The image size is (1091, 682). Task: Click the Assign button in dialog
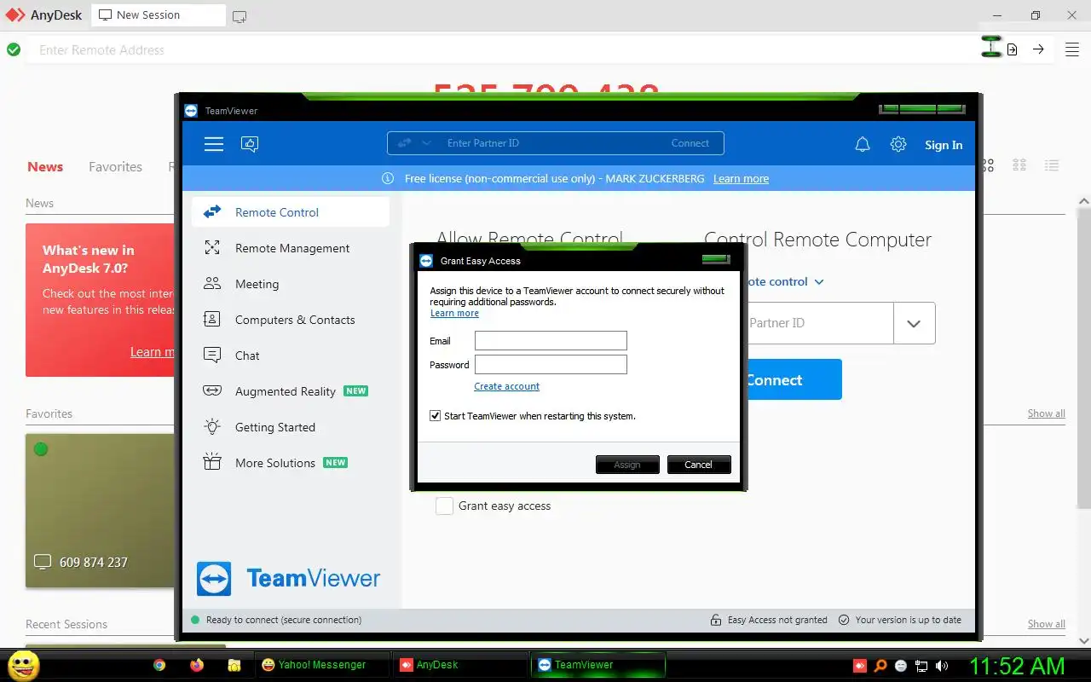627,465
